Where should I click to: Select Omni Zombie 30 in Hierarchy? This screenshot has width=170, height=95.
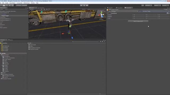pos(5,13)
